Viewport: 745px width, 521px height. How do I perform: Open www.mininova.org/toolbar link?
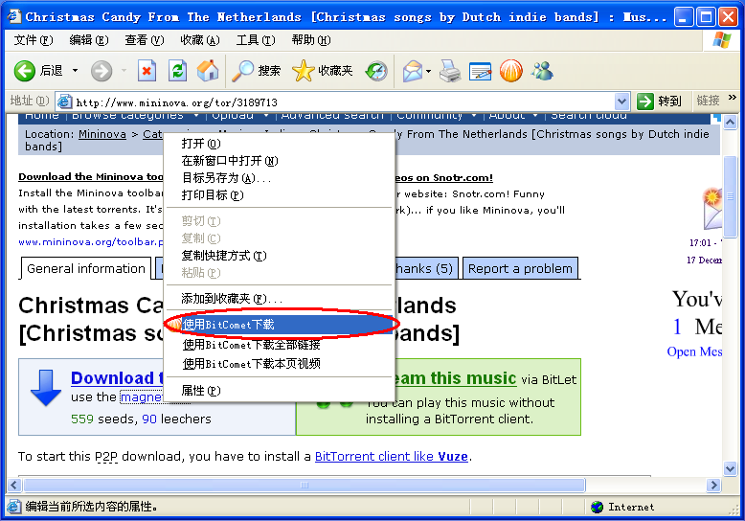(90, 242)
